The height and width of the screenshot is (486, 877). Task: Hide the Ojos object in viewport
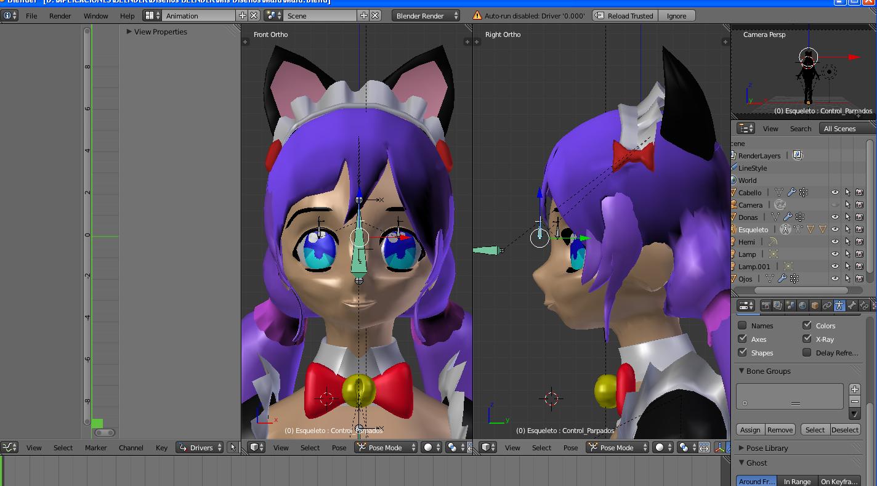(835, 279)
